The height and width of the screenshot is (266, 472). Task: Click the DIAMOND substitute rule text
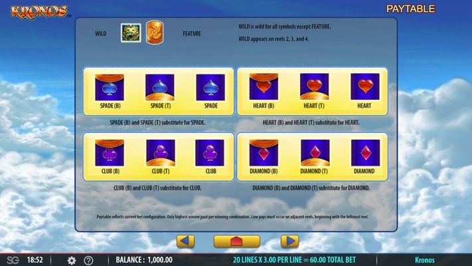311,188
